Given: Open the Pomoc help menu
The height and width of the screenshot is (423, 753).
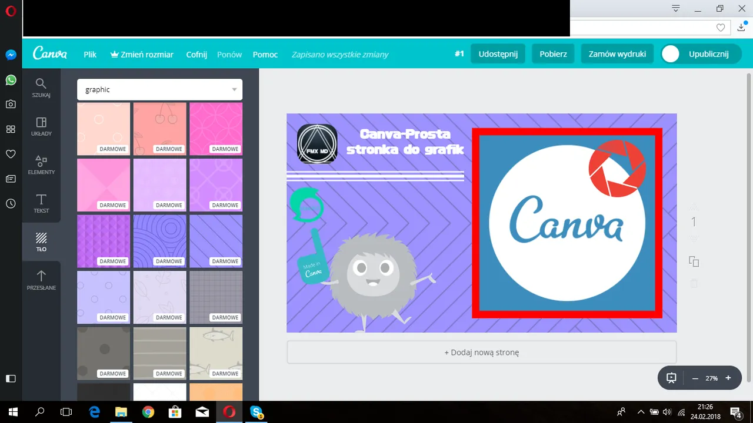Looking at the screenshot, I should tap(265, 54).
